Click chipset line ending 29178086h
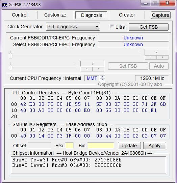The width and height of the screenshot is (177, 183). [67, 160]
